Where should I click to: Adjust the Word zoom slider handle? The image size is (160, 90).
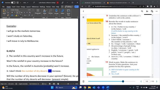point(68,84)
